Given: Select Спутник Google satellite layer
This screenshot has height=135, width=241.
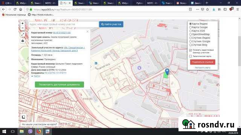Looking at the screenshot, I should point(190,41).
